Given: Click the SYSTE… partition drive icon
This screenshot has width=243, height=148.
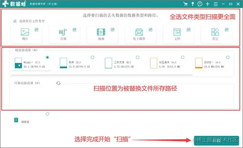Looking at the screenshot, I should tap(199, 63).
